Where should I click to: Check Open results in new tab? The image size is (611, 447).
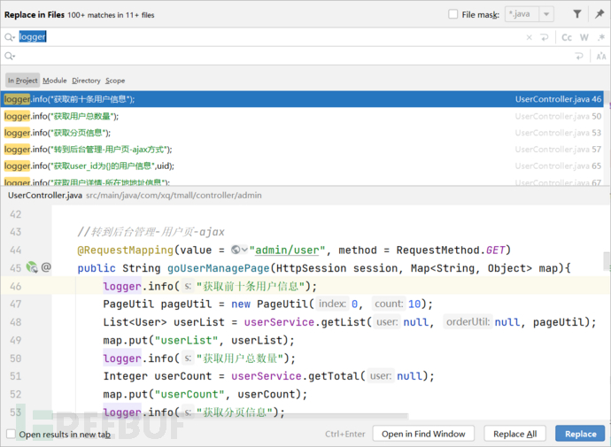click(11, 435)
